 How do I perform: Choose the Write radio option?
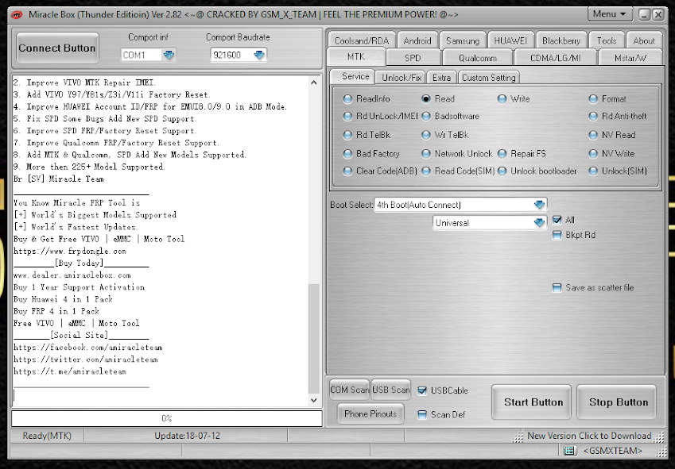514,99
